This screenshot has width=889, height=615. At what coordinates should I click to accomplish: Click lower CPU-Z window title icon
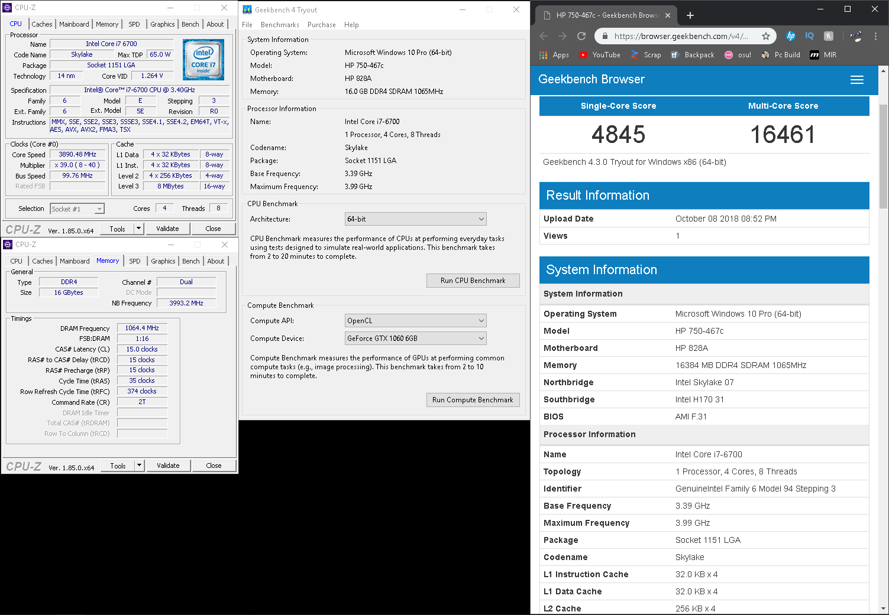8,244
